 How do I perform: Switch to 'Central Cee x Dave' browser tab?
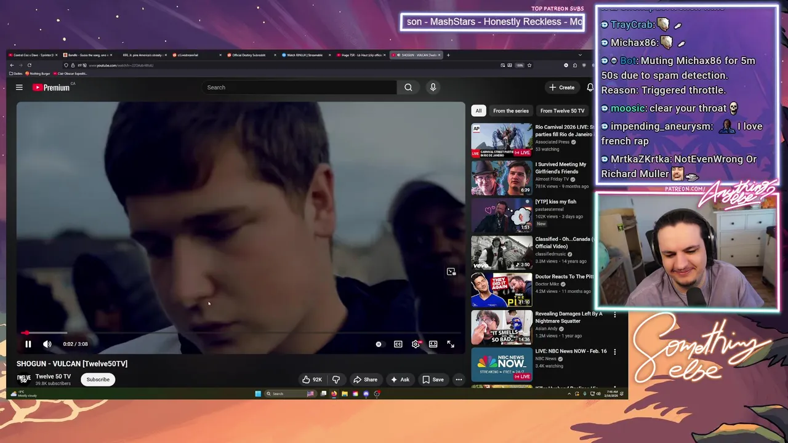33,55
